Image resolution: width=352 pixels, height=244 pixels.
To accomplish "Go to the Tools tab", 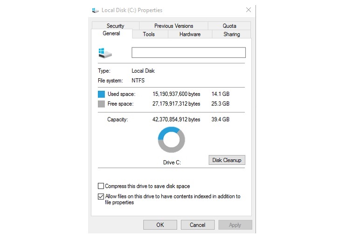I will tap(149, 34).
